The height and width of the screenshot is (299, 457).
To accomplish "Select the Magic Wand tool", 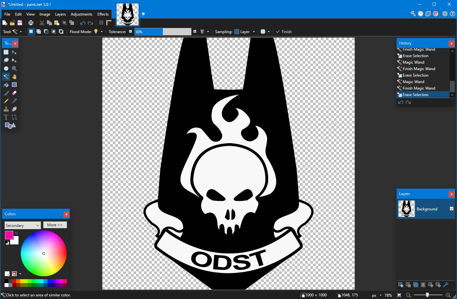I will [x=6, y=77].
